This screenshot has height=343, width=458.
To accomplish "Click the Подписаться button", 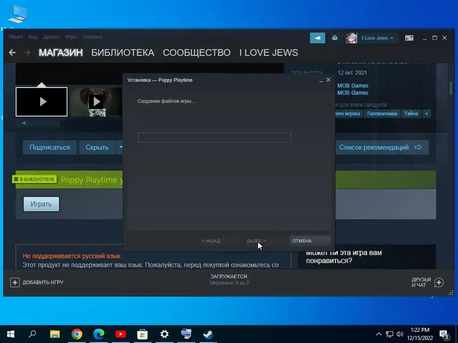I will (x=50, y=147).
